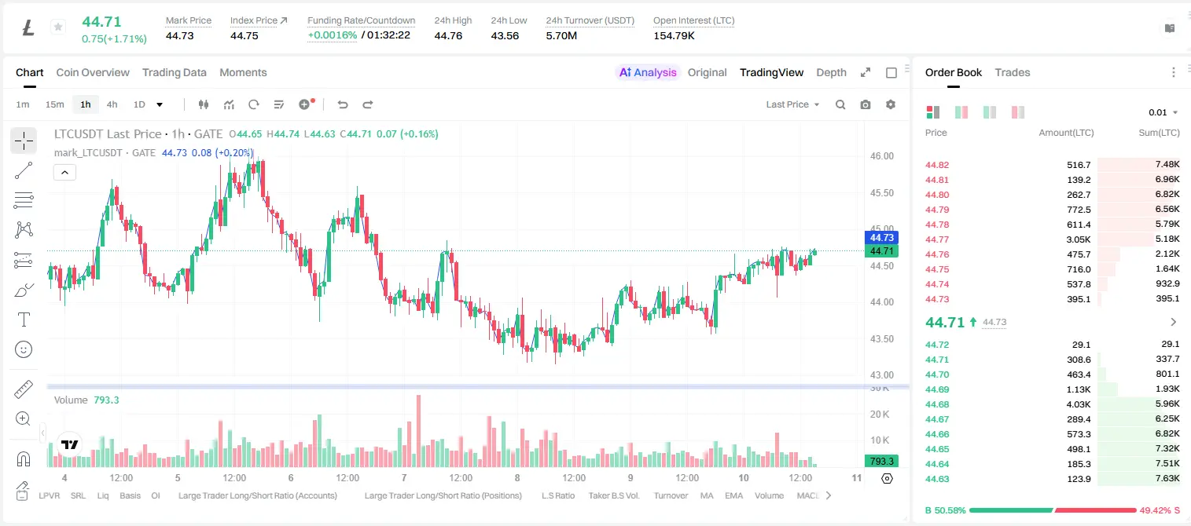The width and height of the screenshot is (1191, 526).
Task: Open the emoji sticker tool
Action: (x=24, y=349)
